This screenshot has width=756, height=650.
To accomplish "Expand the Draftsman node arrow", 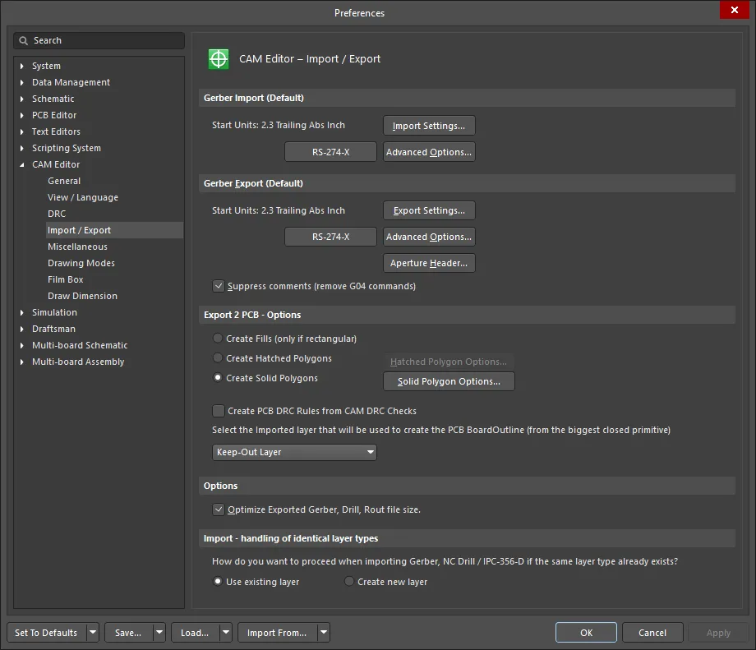I will pos(21,329).
